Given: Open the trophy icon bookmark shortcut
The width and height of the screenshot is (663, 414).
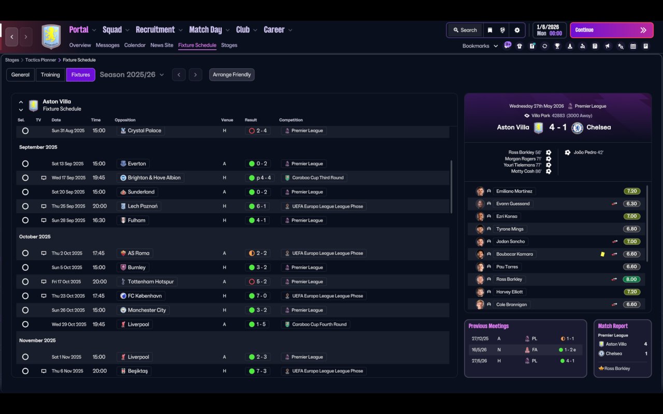Looking at the screenshot, I should (x=557, y=46).
